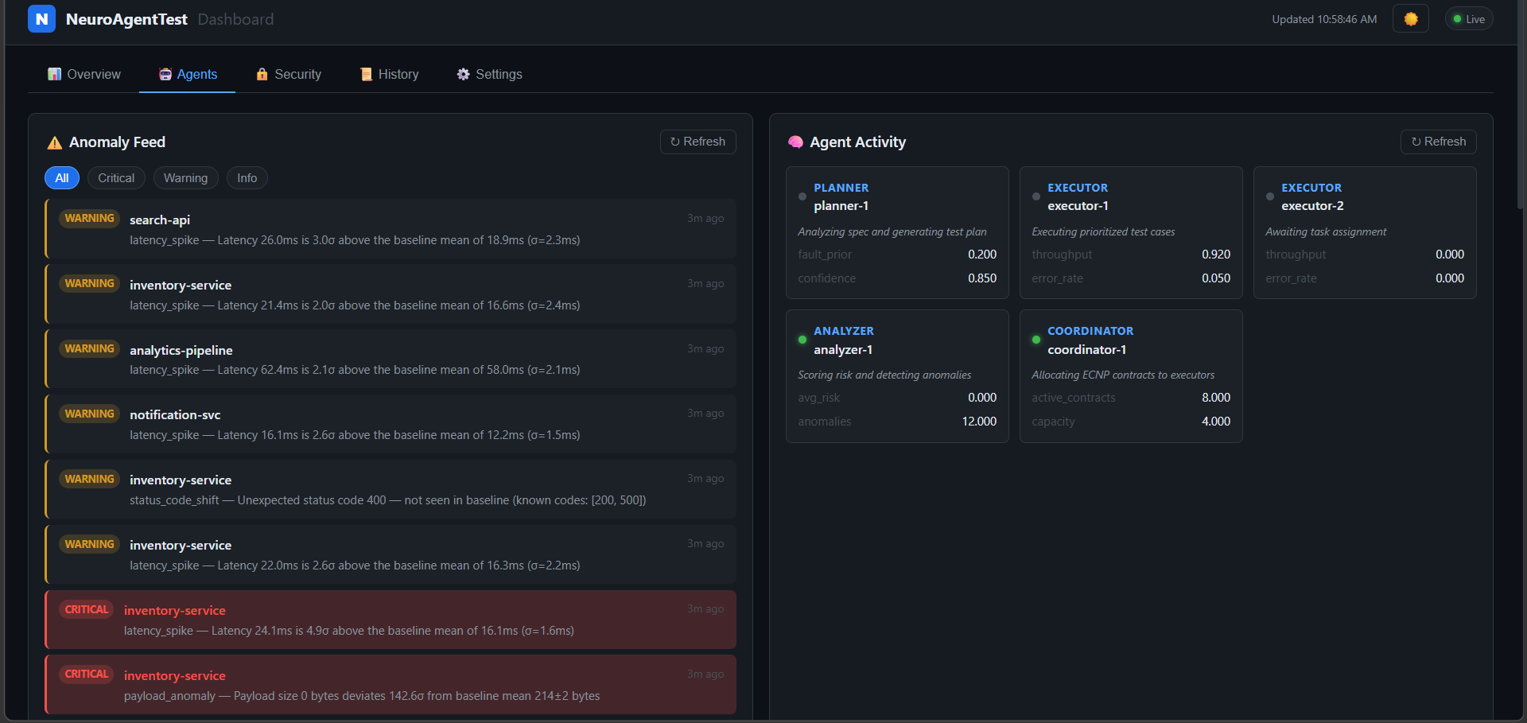The image size is (1527, 723).
Task: Click the Live status indicator
Action: pos(1468,18)
